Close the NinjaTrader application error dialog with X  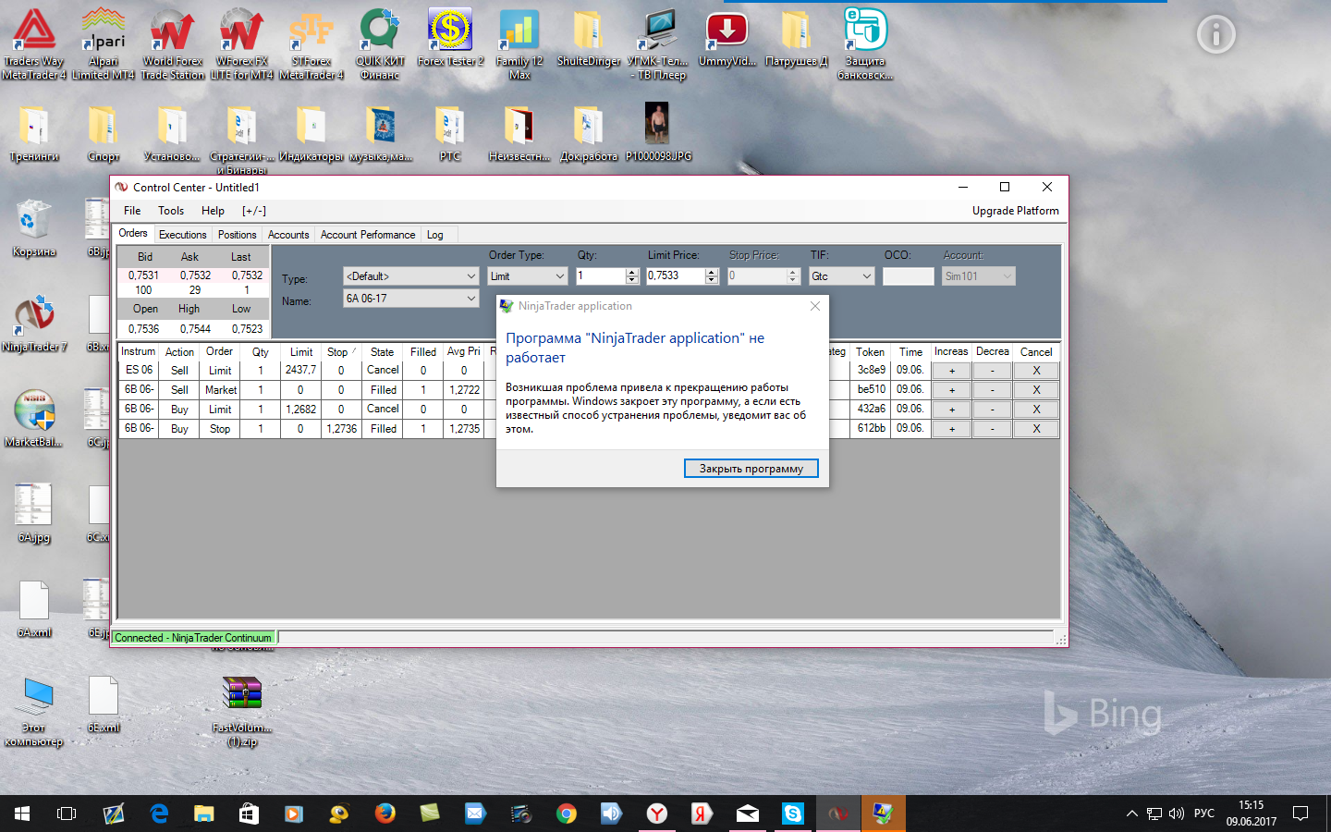[x=814, y=306]
